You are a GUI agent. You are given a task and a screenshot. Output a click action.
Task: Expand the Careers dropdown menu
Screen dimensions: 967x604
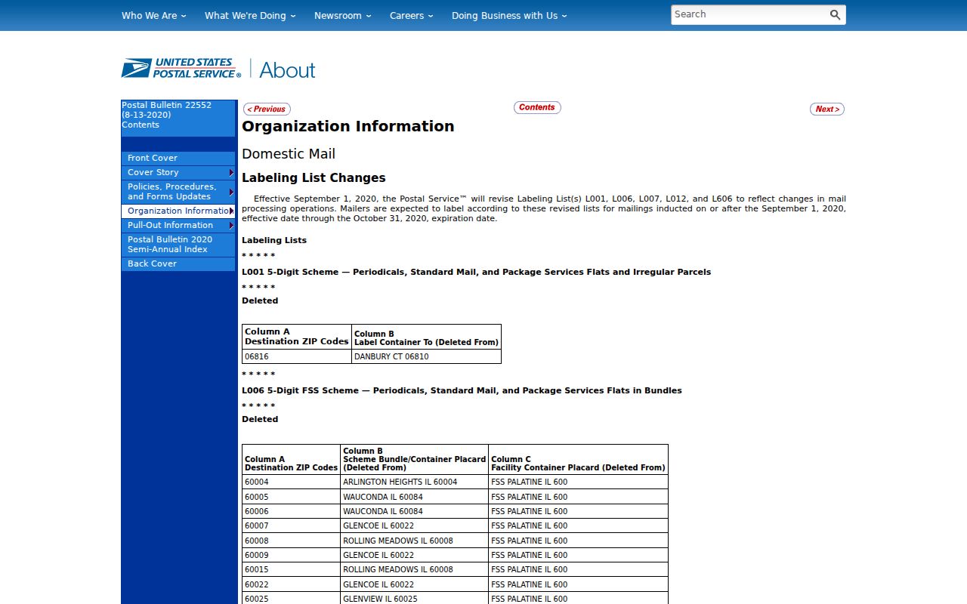click(x=412, y=15)
